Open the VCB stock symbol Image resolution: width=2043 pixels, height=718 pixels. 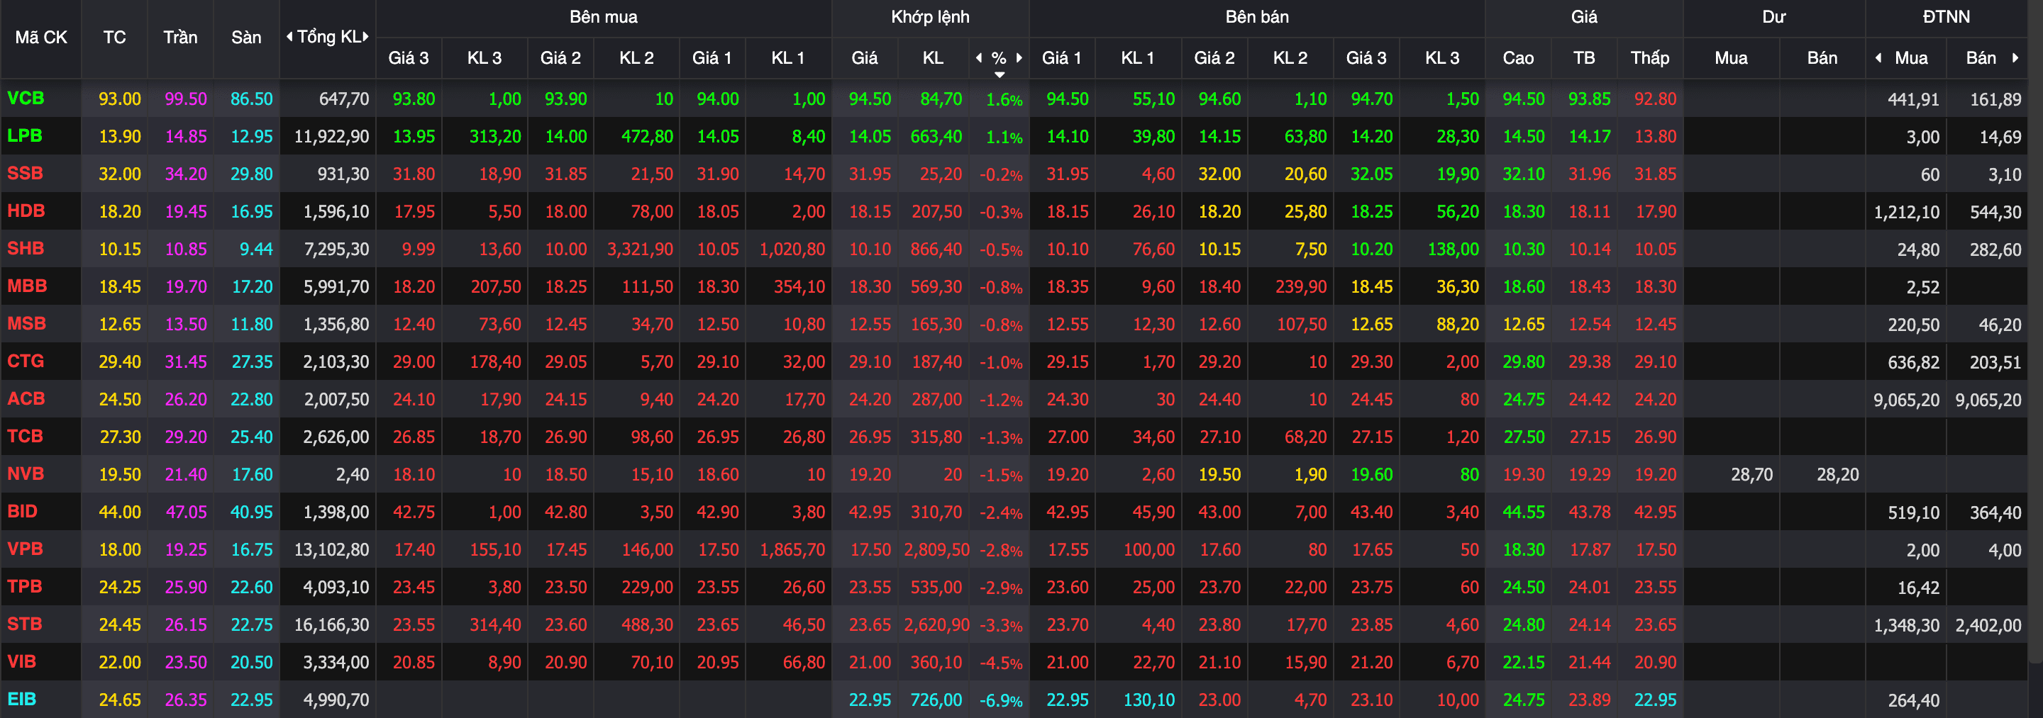coord(26,99)
